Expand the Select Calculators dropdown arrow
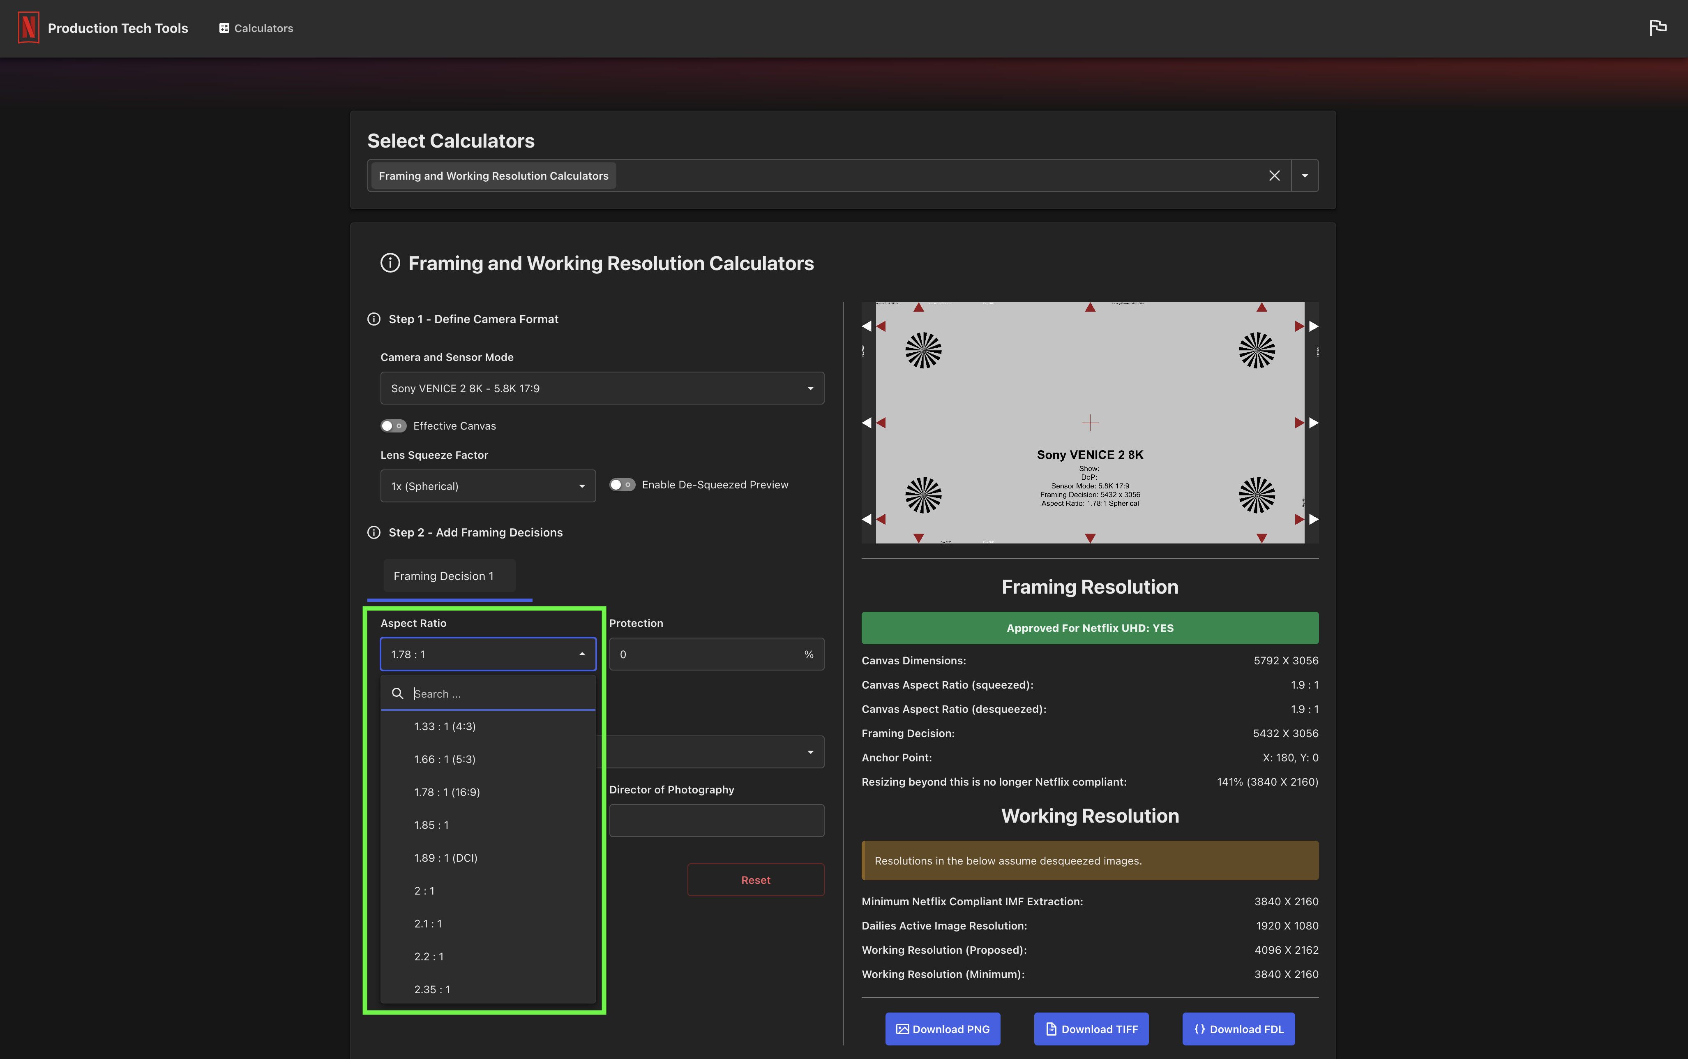 click(x=1305, y=176)
